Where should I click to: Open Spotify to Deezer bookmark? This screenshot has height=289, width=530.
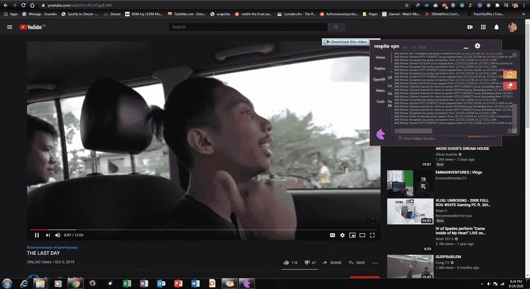(x=80, y=14)
